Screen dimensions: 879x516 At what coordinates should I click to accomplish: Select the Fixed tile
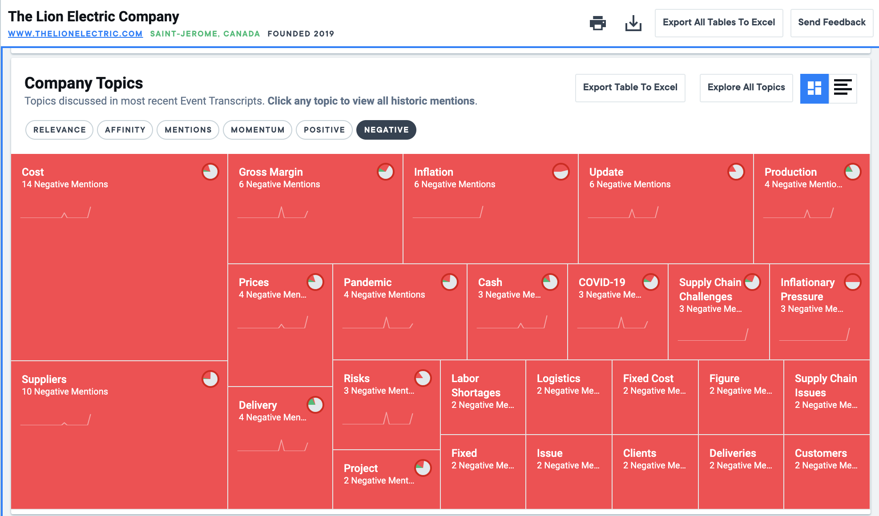point(483,472)
